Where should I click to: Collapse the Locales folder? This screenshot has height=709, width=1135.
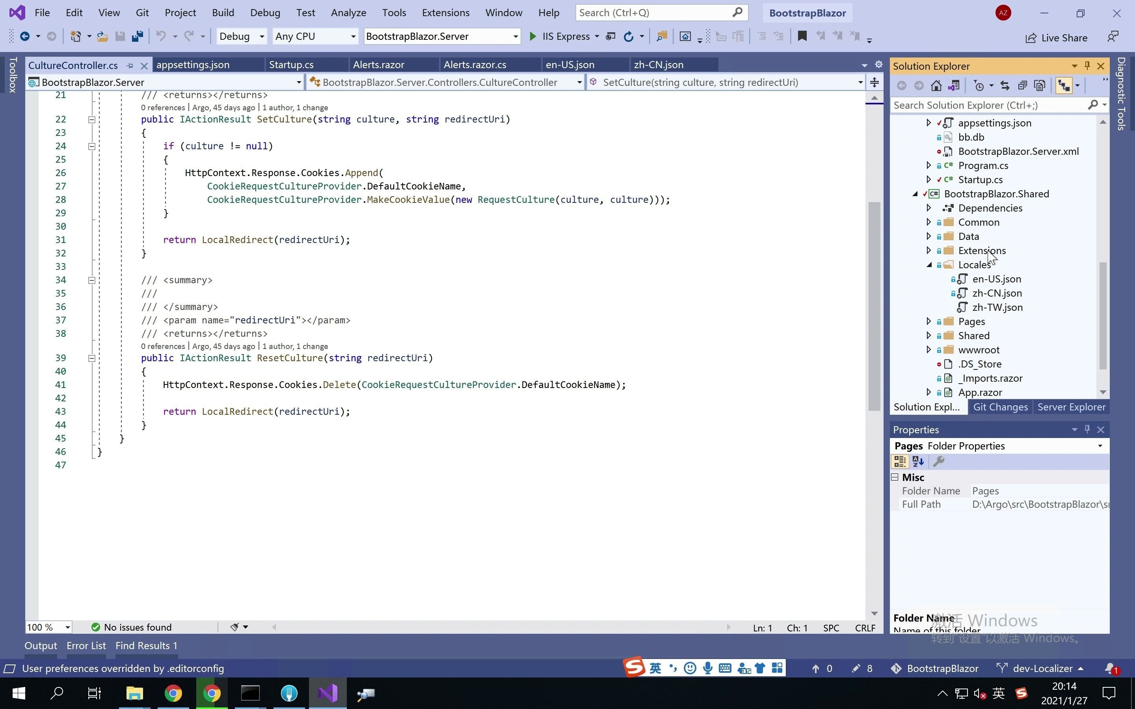coord(929,264)
